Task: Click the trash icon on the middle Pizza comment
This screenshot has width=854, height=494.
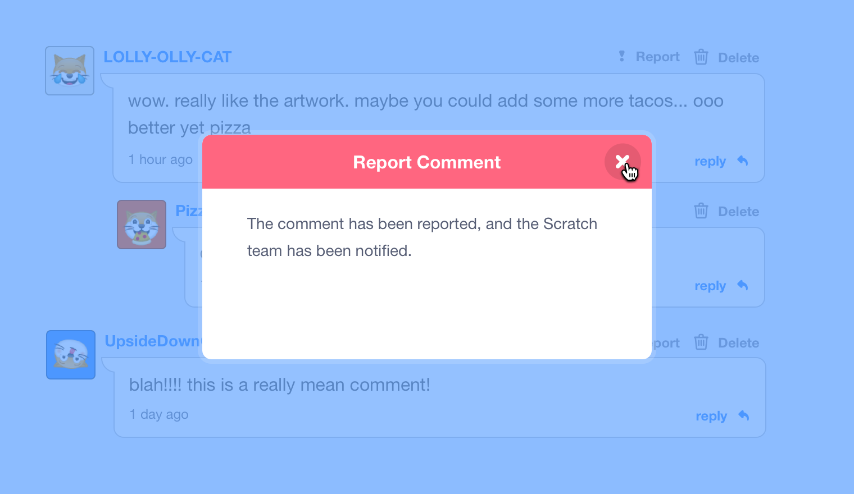Action: point(701,211)
